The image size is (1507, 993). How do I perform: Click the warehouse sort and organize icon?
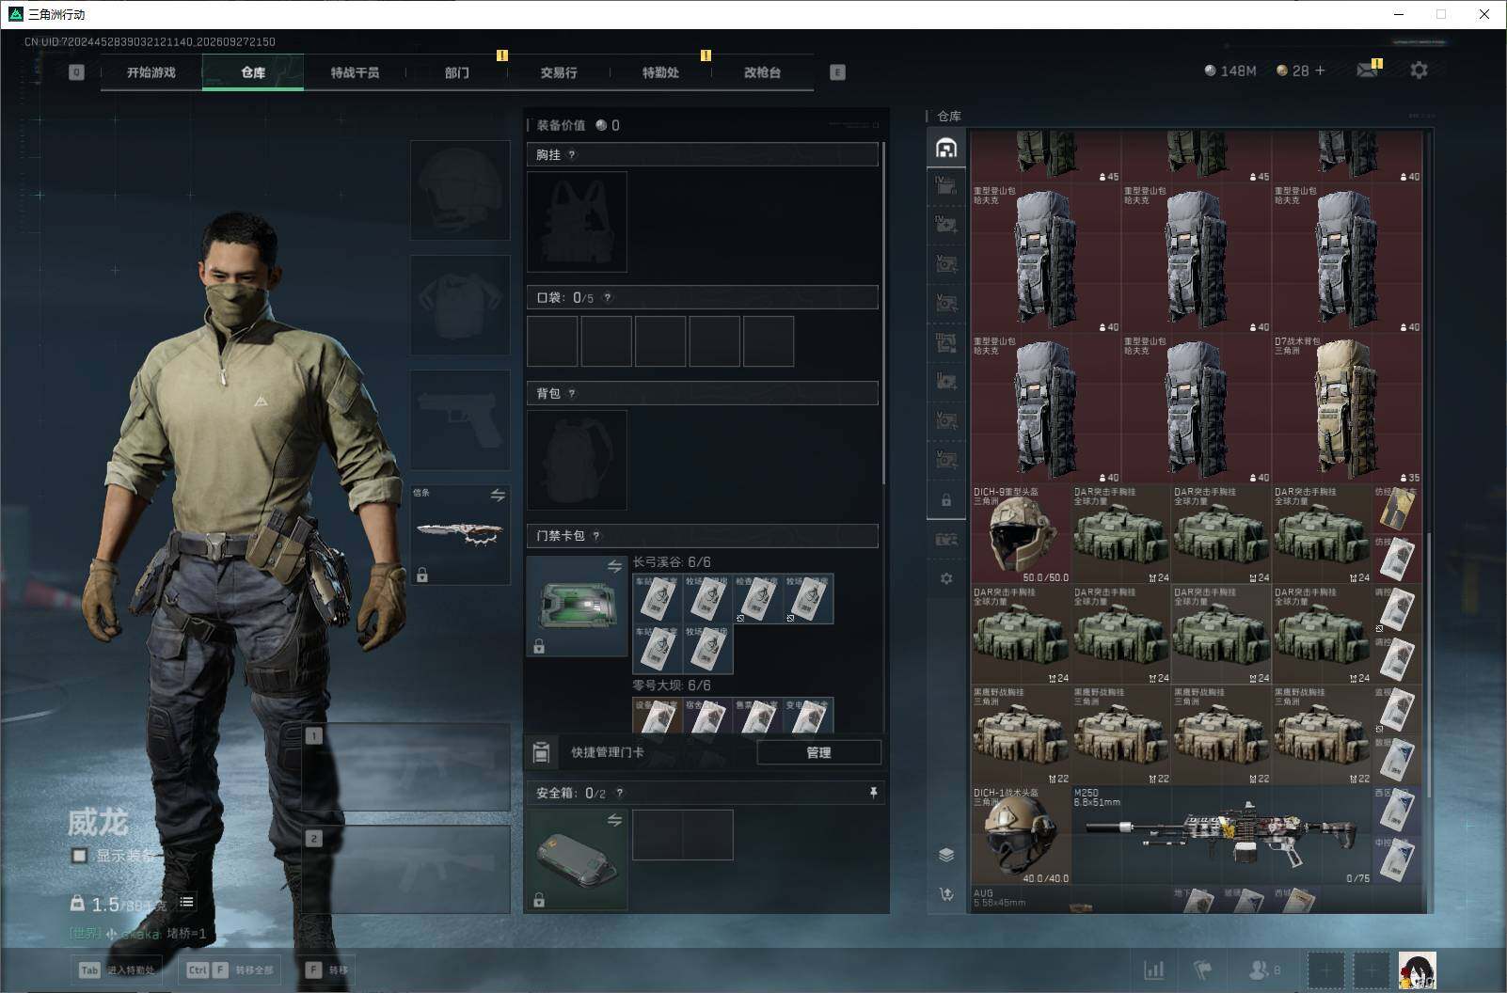[x=946, y=893]
